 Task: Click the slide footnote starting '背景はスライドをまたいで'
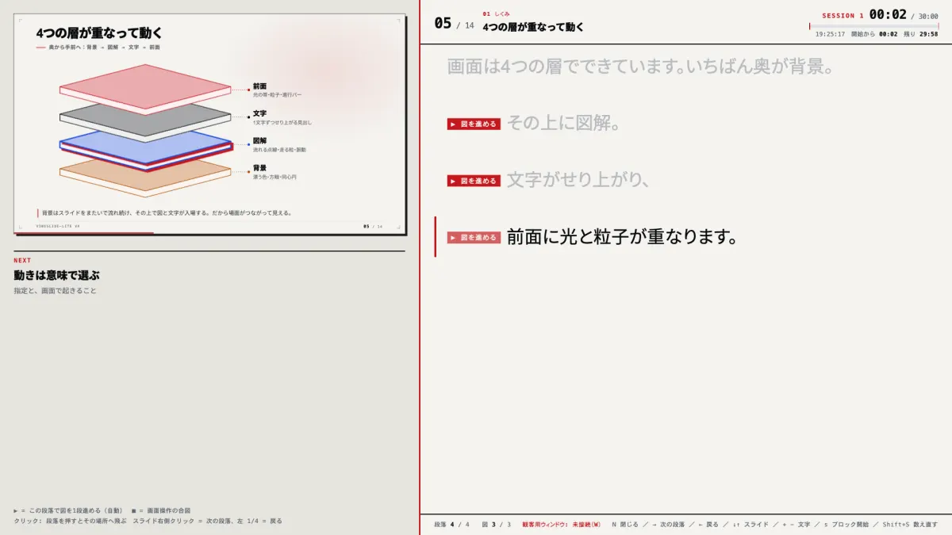(167, 212)
